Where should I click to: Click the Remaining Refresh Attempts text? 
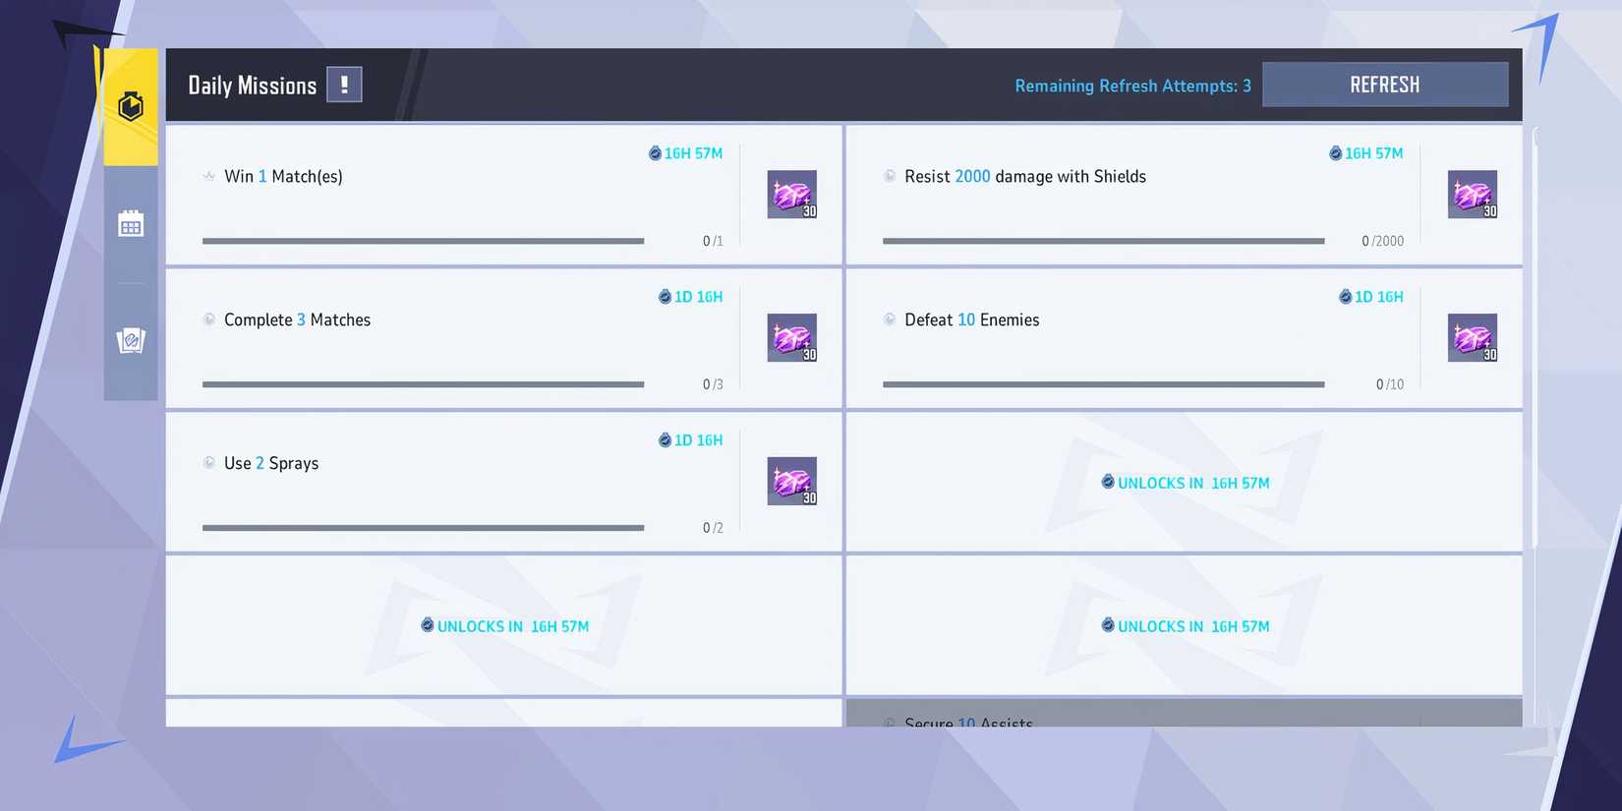point(1132,87)
